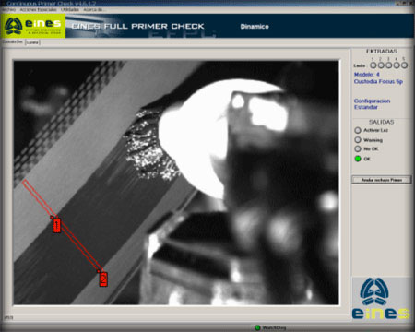Toggle the Activar Luz output indicator

[x=358, y=130]
